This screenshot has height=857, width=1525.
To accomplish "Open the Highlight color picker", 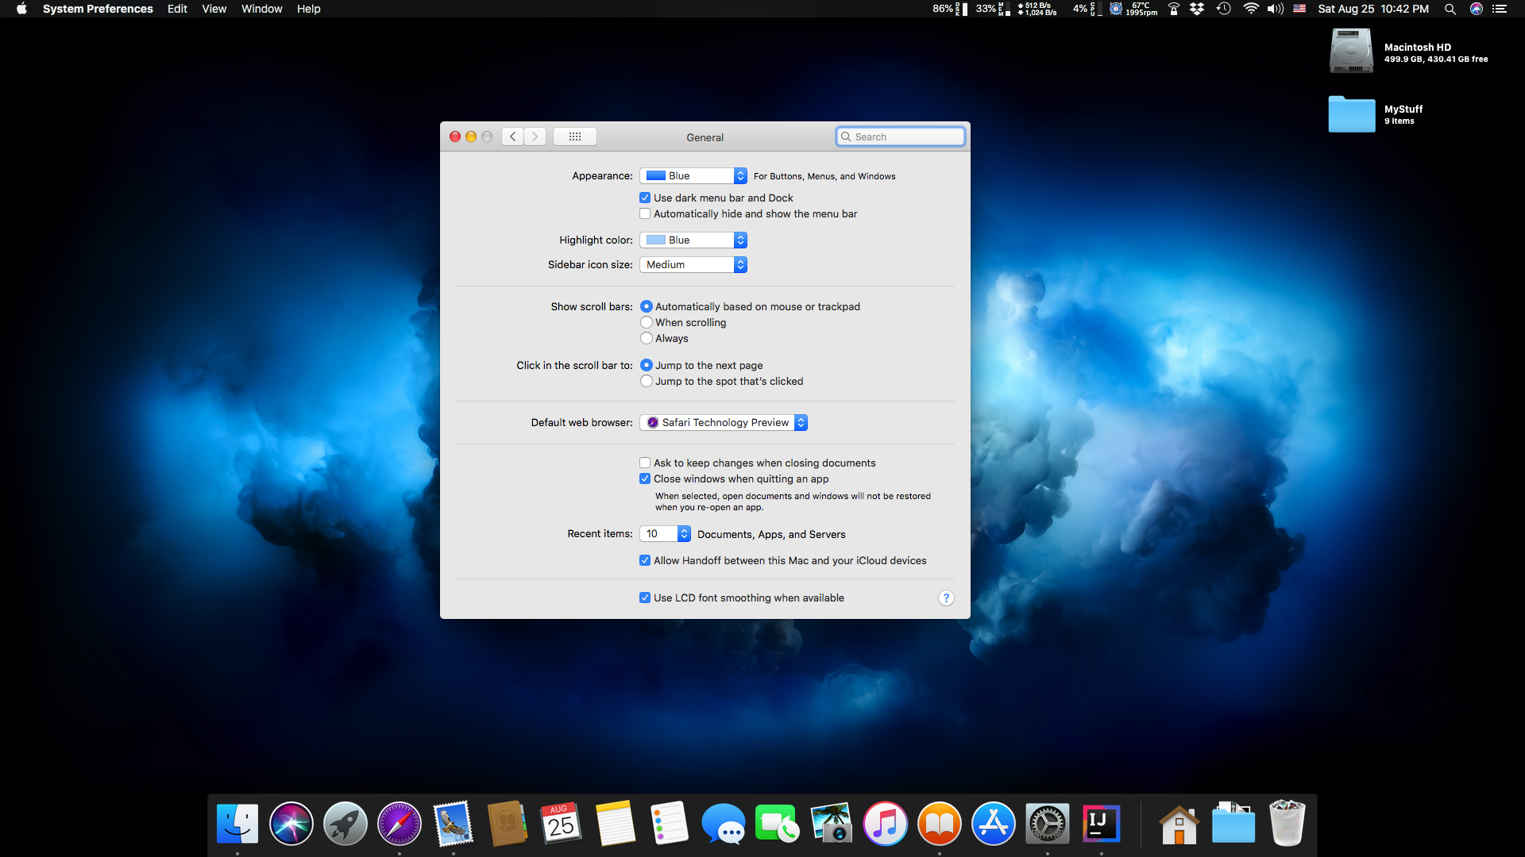I will coord(693,240).
